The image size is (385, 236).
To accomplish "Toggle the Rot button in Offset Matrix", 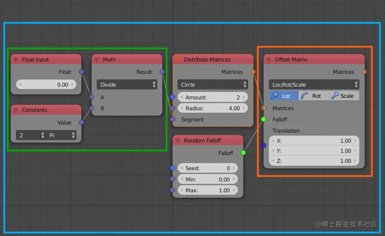I will (x=314, y=96).
